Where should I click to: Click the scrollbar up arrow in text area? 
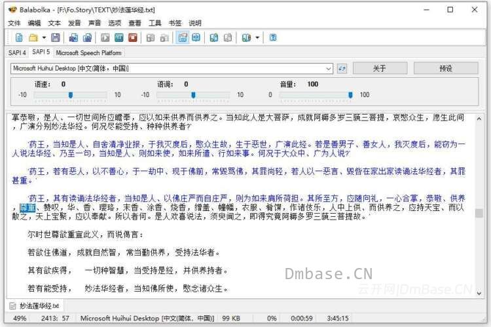pyautogui.click(x=479, y=119)
